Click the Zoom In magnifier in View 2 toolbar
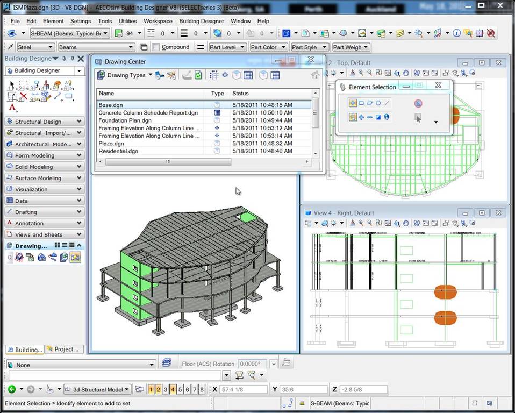Viewport: 515px width, 413px height. [361, 73]
